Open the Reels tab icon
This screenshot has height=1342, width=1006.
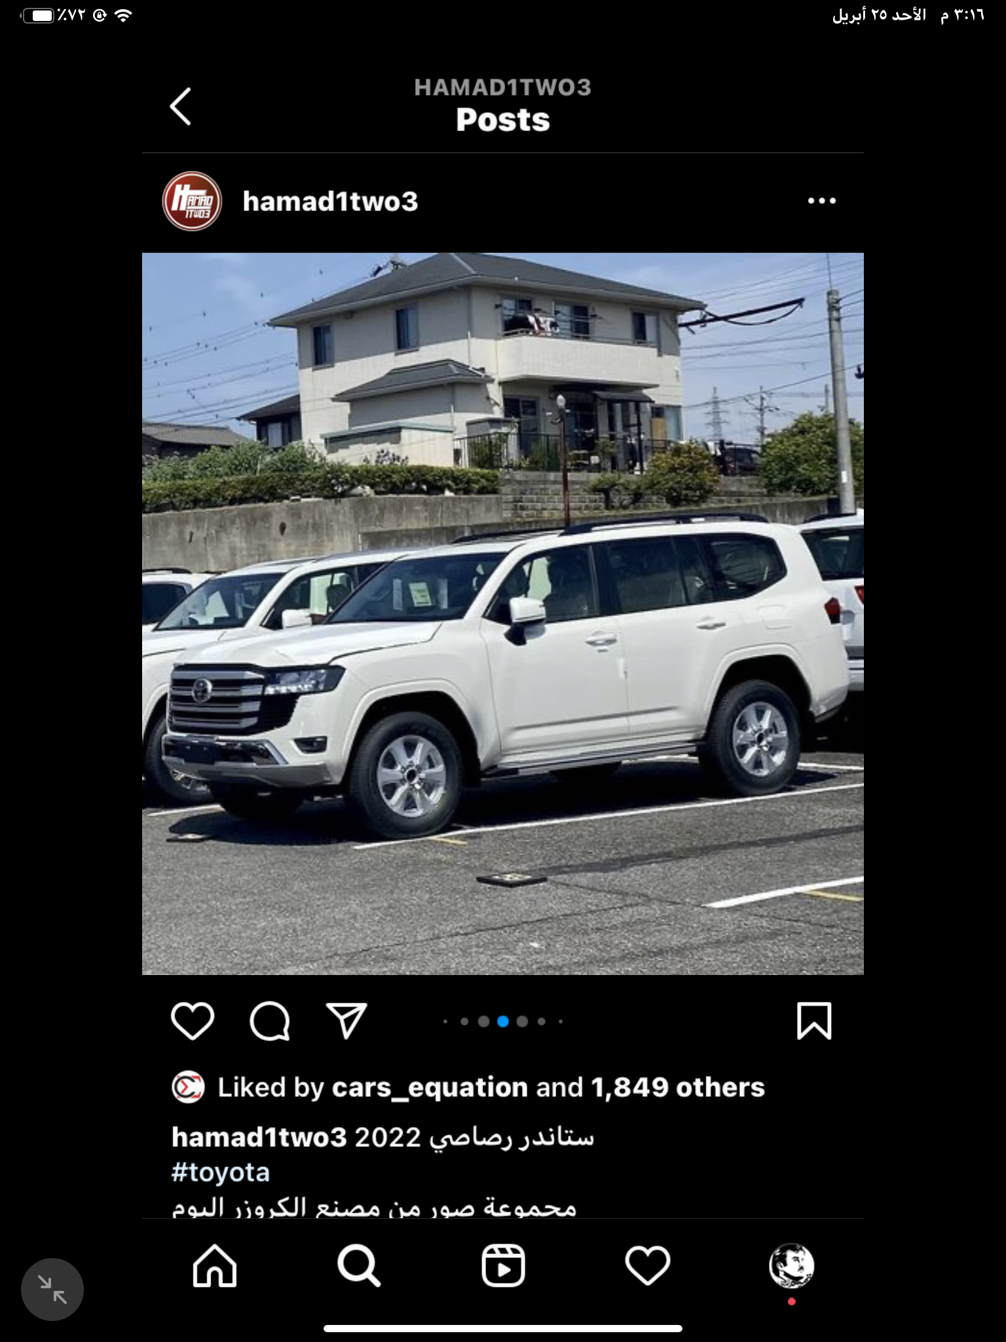[503, 1266]
